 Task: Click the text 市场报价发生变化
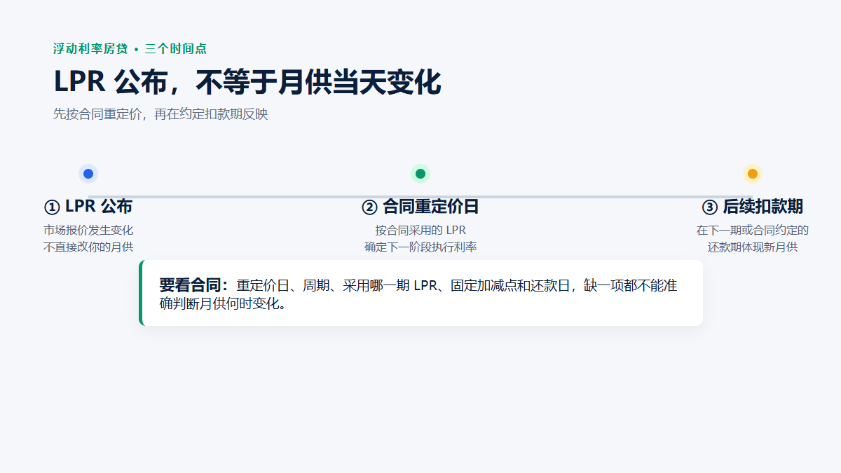[88, 230]
